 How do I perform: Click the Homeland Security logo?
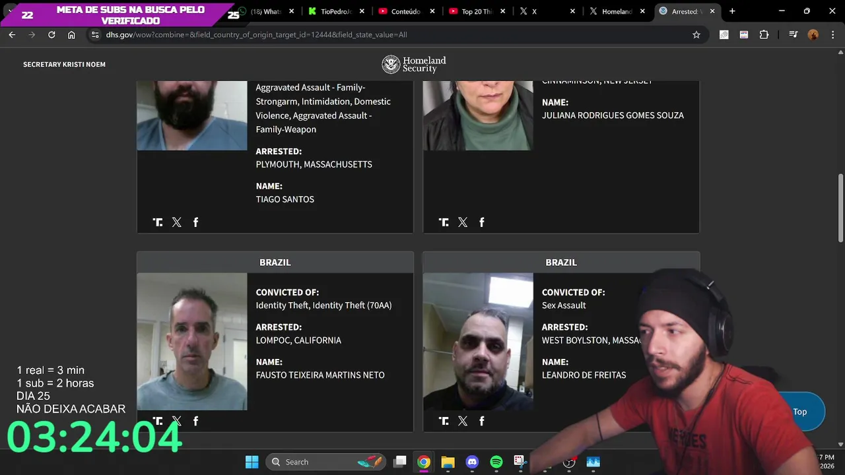tap(414, 64)
